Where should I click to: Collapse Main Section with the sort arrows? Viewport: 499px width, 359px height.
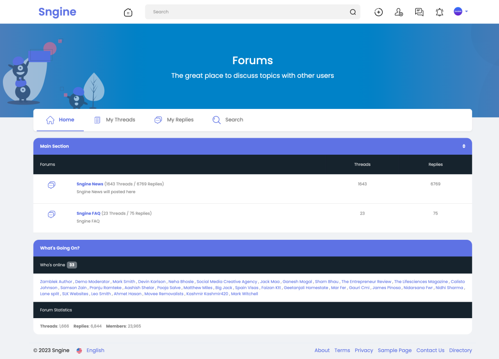[x=464, y=146]
